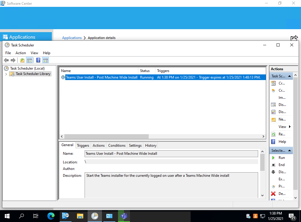Open the Conditions tab
The width and height of the screenshot is (301, 222).
click(117, 145)
